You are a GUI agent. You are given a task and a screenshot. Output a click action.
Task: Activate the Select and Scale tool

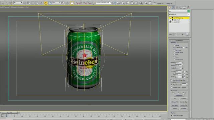[50, 3]
